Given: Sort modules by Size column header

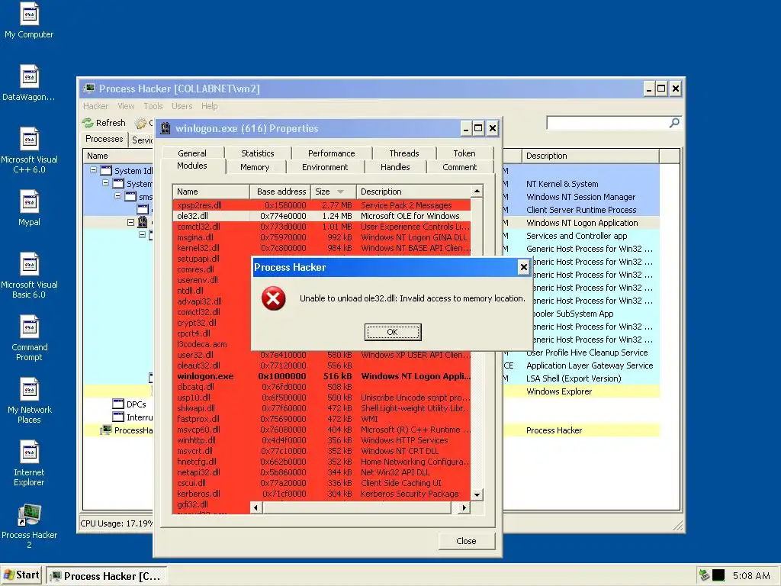Looking at the screenshot, I should pyautogui.click(x=333, y=192).
